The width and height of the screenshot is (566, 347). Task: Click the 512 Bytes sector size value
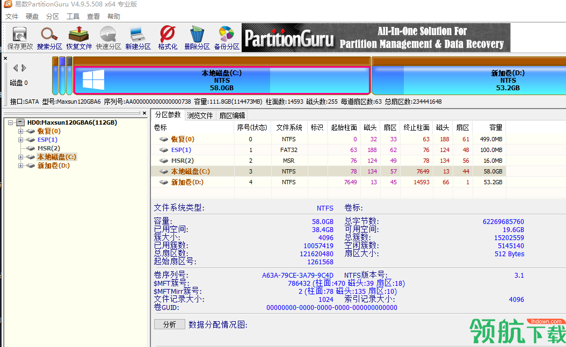click(509, 254)
